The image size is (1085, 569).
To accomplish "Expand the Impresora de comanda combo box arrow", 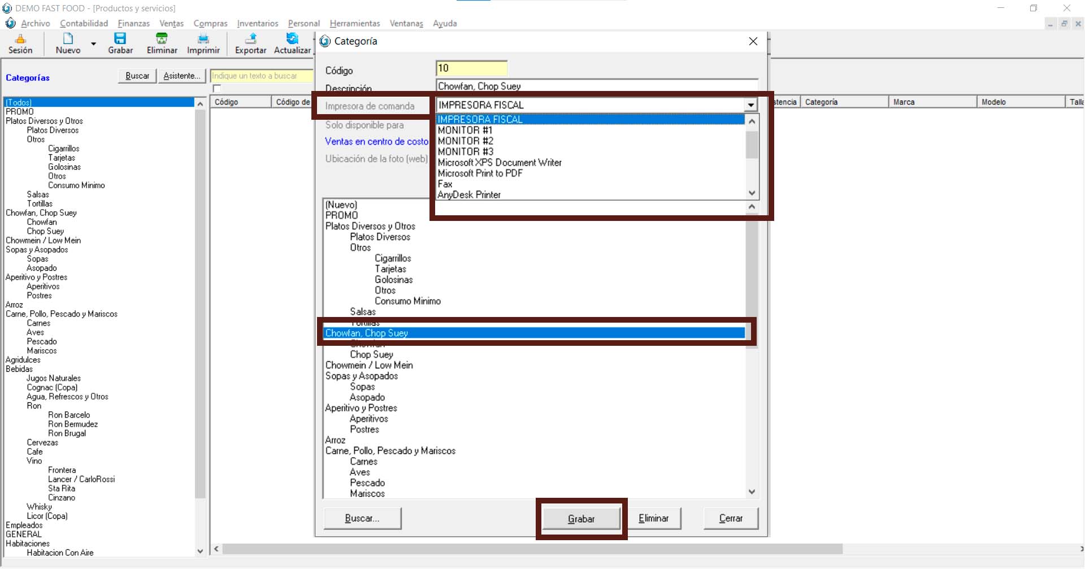I will point(750,105).
